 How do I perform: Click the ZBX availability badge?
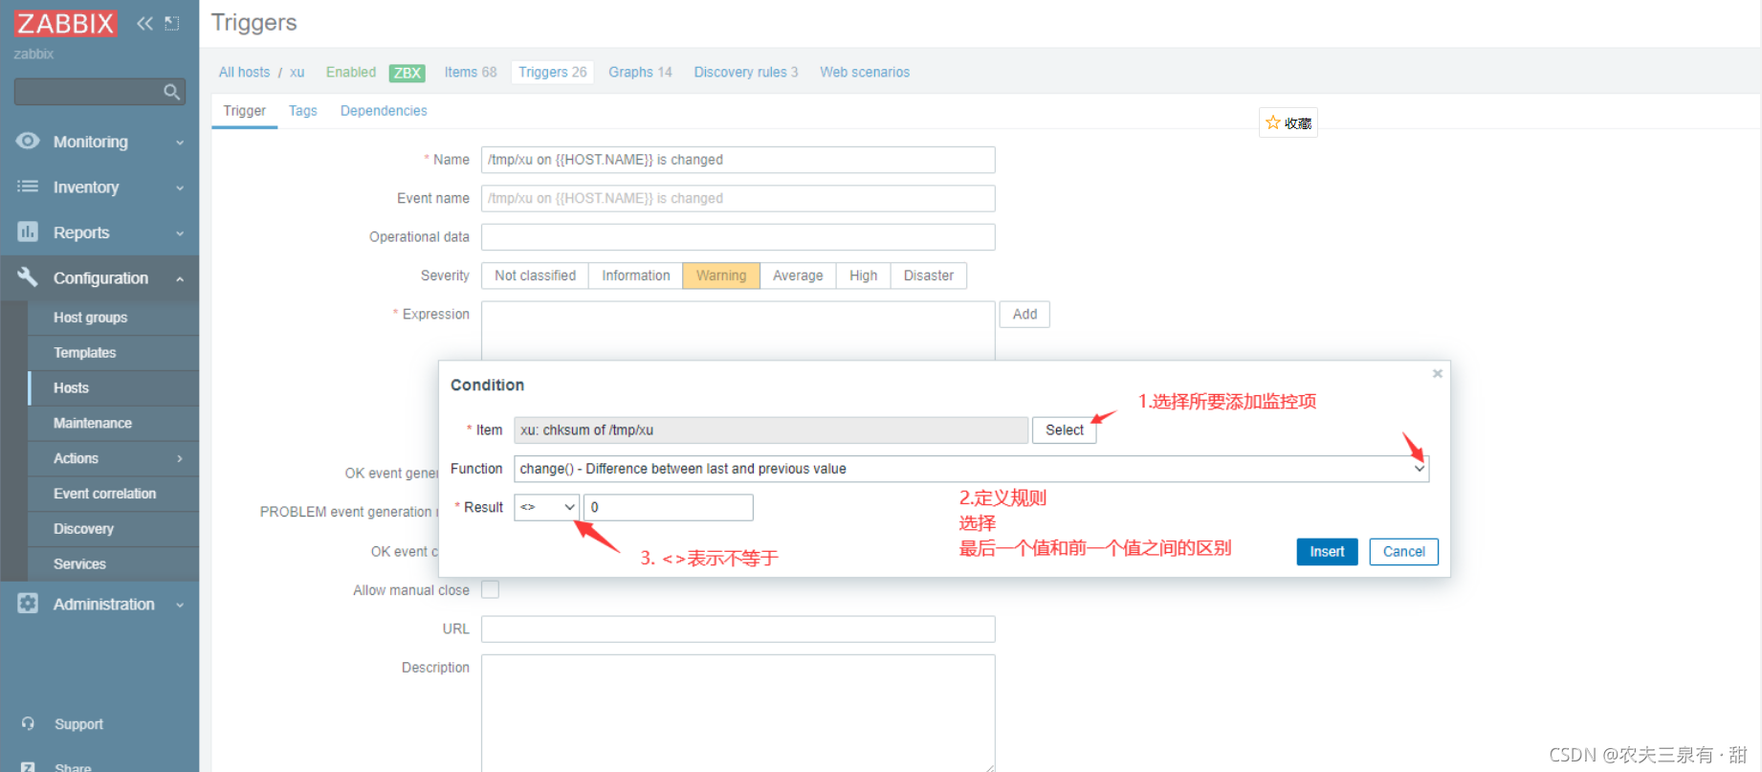coord(407,73)
